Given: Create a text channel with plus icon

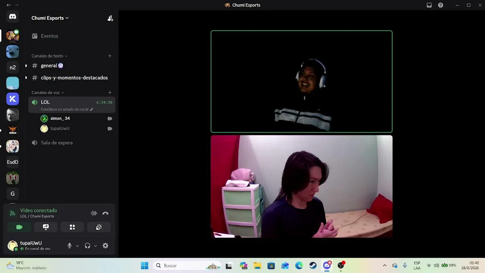Looking at the screenshot, I should (x=110, y=56).
